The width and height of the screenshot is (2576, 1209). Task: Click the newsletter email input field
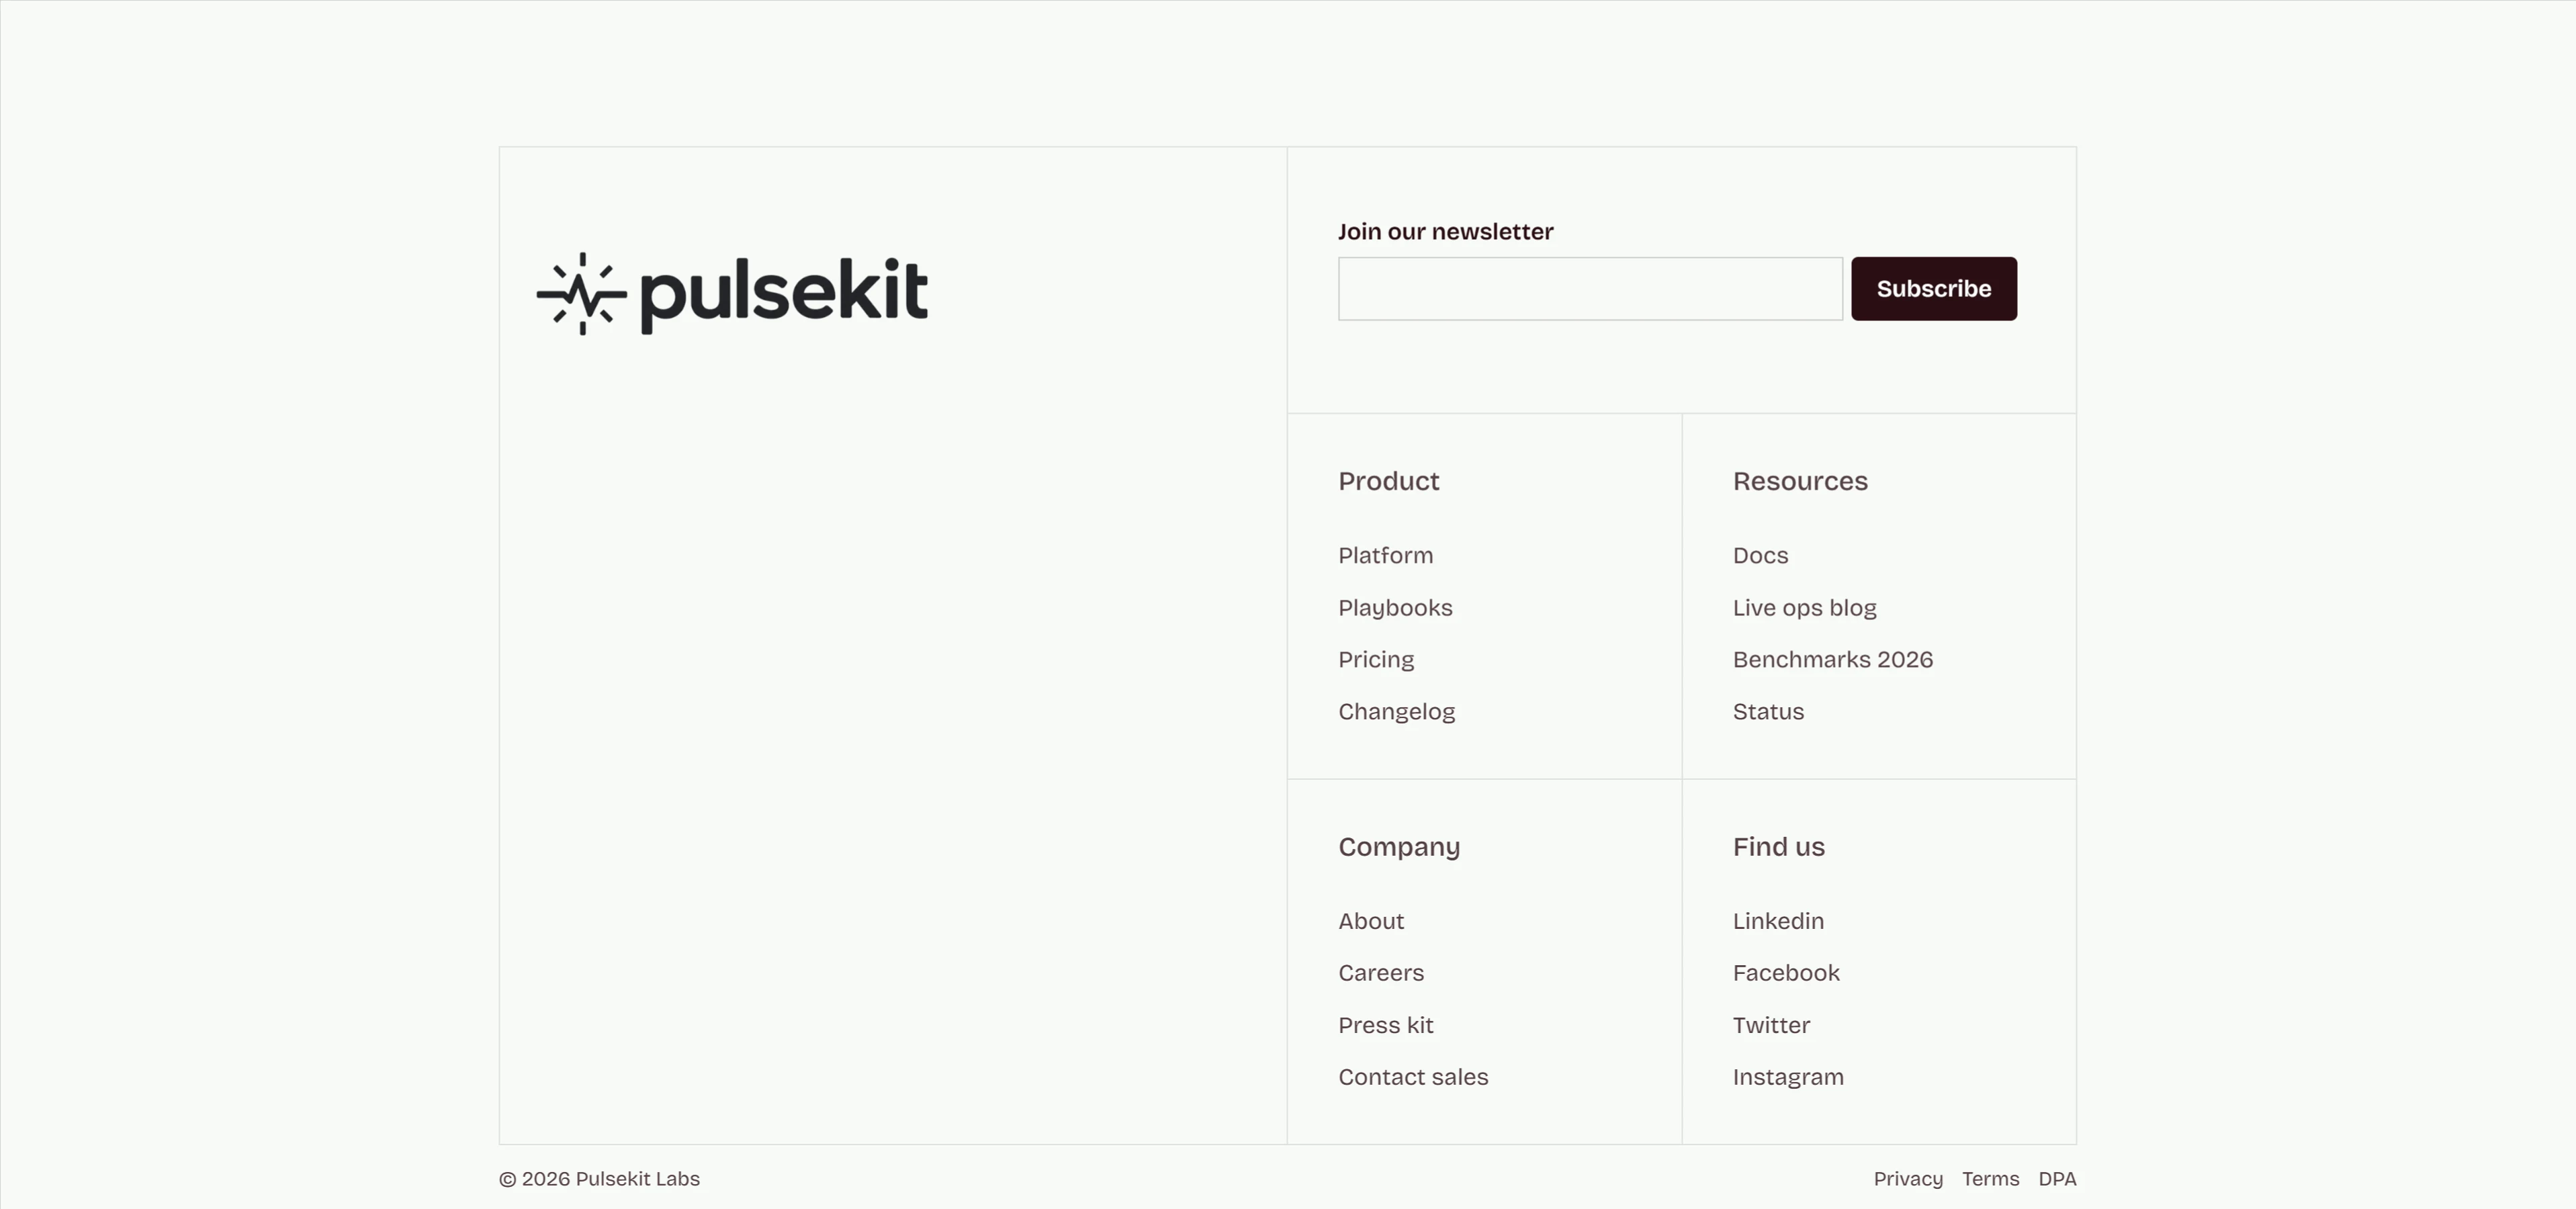pyautogui.click(x=1590, y=289)
